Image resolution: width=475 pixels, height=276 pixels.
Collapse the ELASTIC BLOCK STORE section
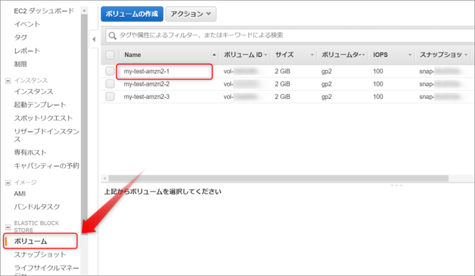tap(8, 227)
